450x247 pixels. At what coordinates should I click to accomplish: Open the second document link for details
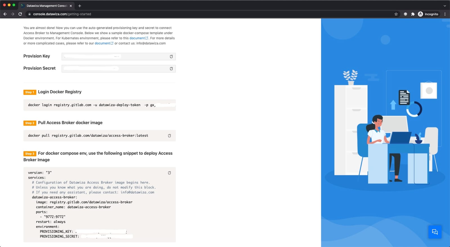(x=104, y=43)
